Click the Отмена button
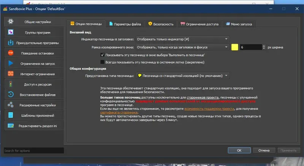 point(264,150)
